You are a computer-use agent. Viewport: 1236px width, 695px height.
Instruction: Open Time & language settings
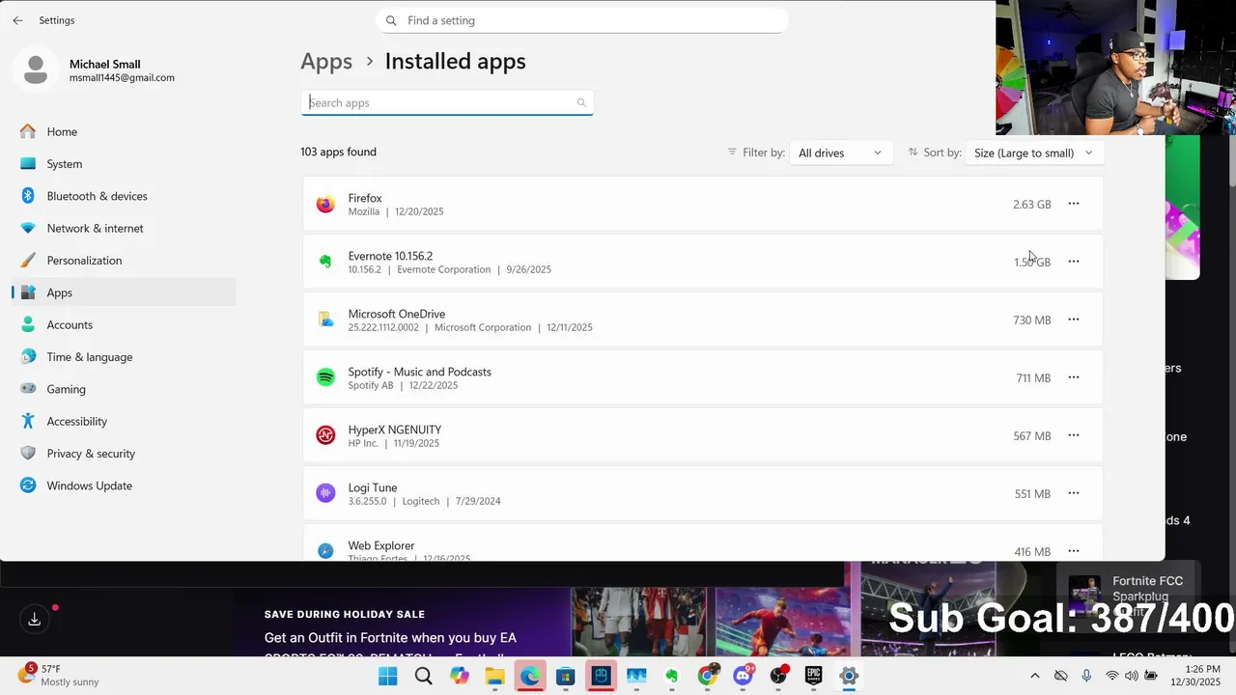[124, 357]
